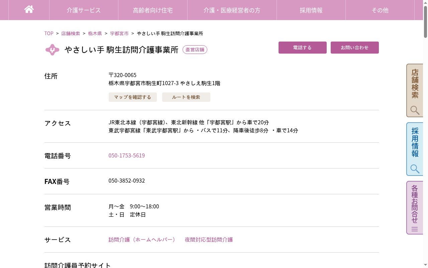The image size is (428, 268).
Task: Click the JR東北本線 access line text
Action: pos(189,122)
